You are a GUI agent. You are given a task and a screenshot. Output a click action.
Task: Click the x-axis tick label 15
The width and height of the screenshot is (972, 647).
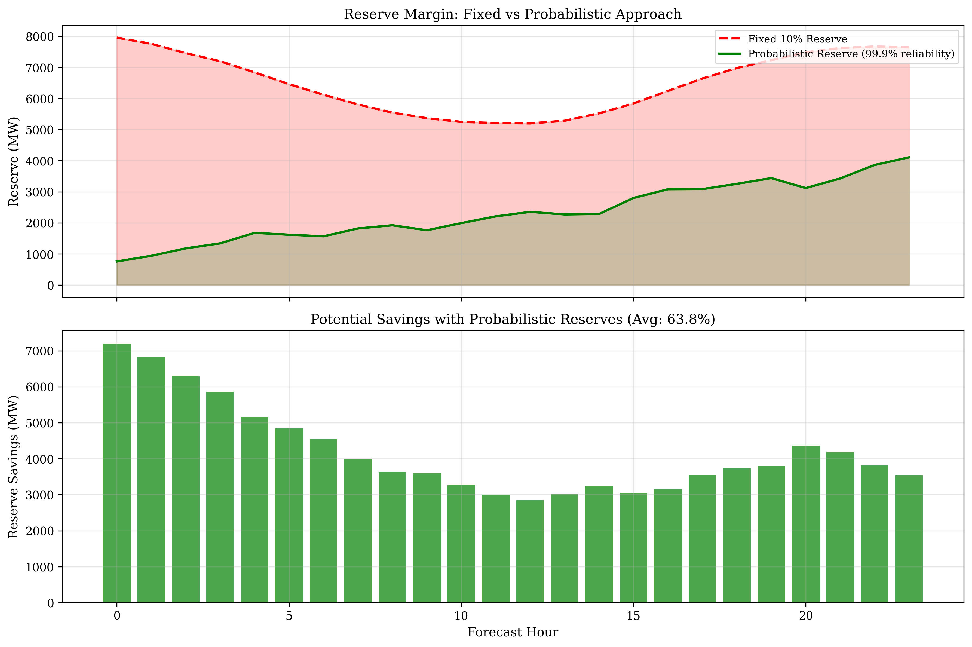point(633,616)
